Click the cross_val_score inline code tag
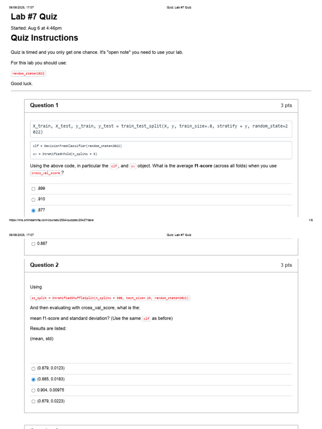322x429 pixels. pyautogui.click(x=45, y=173)
